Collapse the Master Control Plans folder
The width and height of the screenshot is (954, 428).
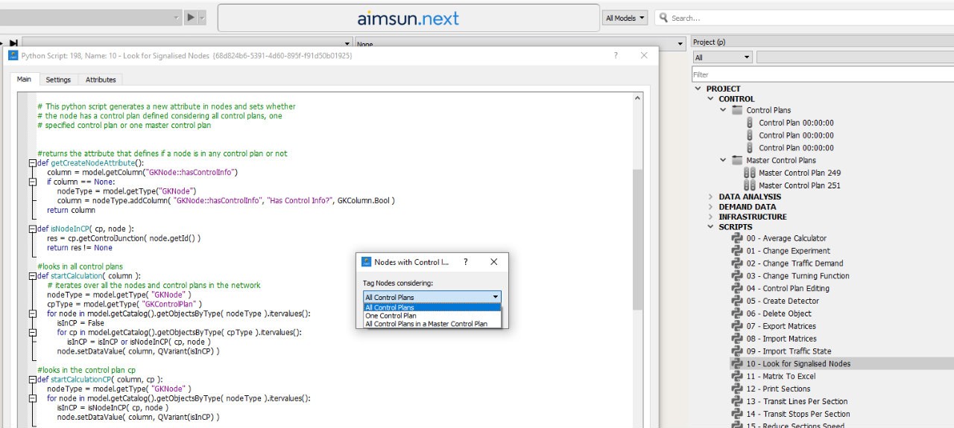(723, 160)
